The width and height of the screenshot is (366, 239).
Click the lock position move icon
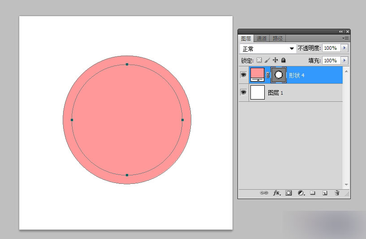click(x=276, y=60)
